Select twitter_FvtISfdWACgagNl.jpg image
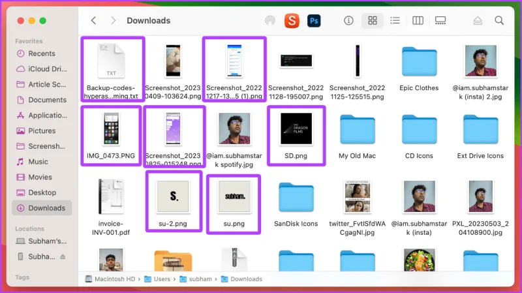 pyautogui.click(x=357, y=197)
